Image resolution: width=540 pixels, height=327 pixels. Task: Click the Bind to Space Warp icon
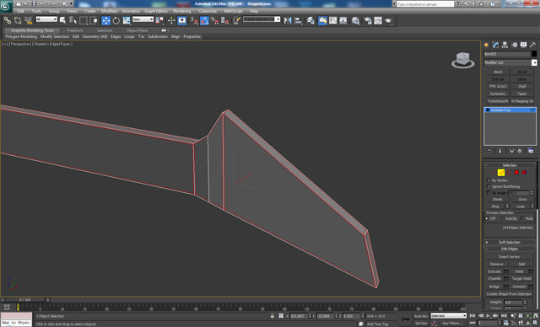pos(28,20)
